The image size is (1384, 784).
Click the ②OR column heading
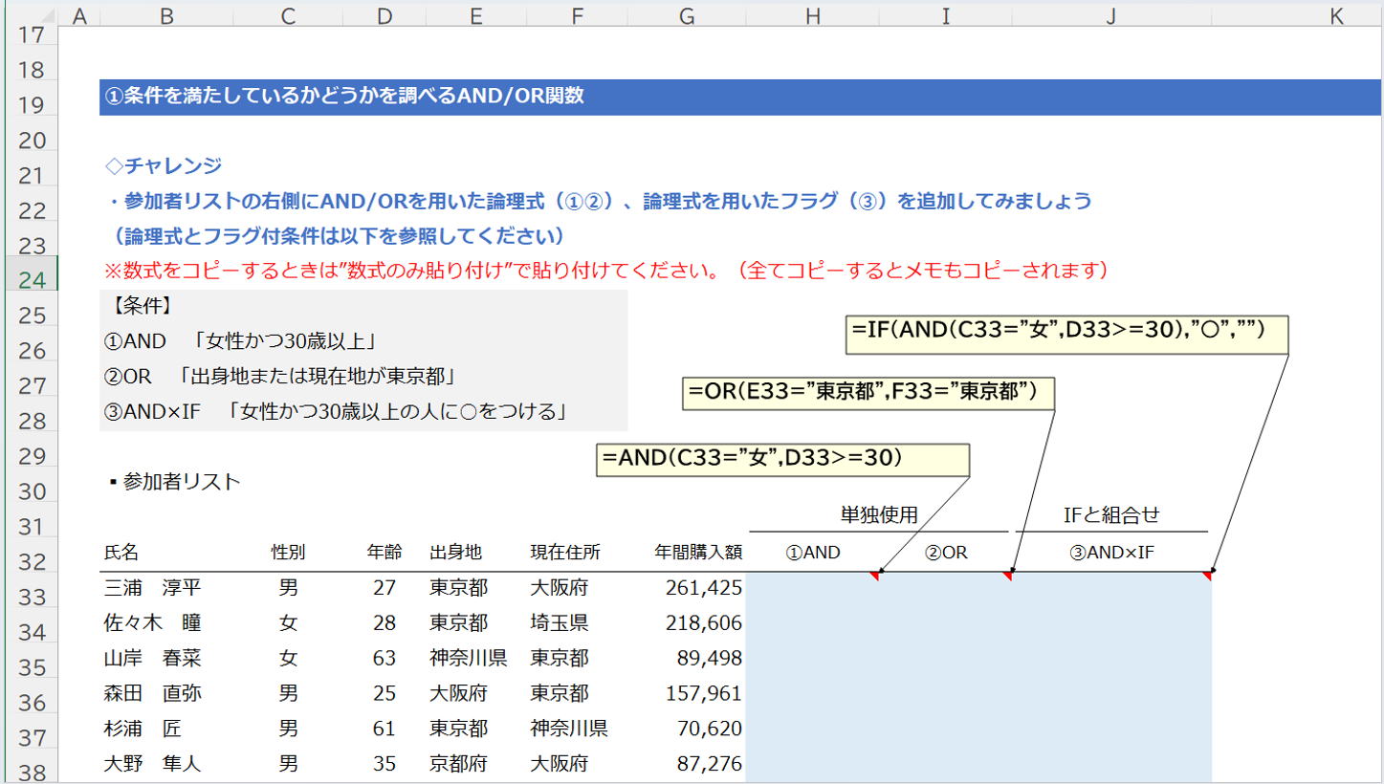pyautogui.click(x=946, y=552)
